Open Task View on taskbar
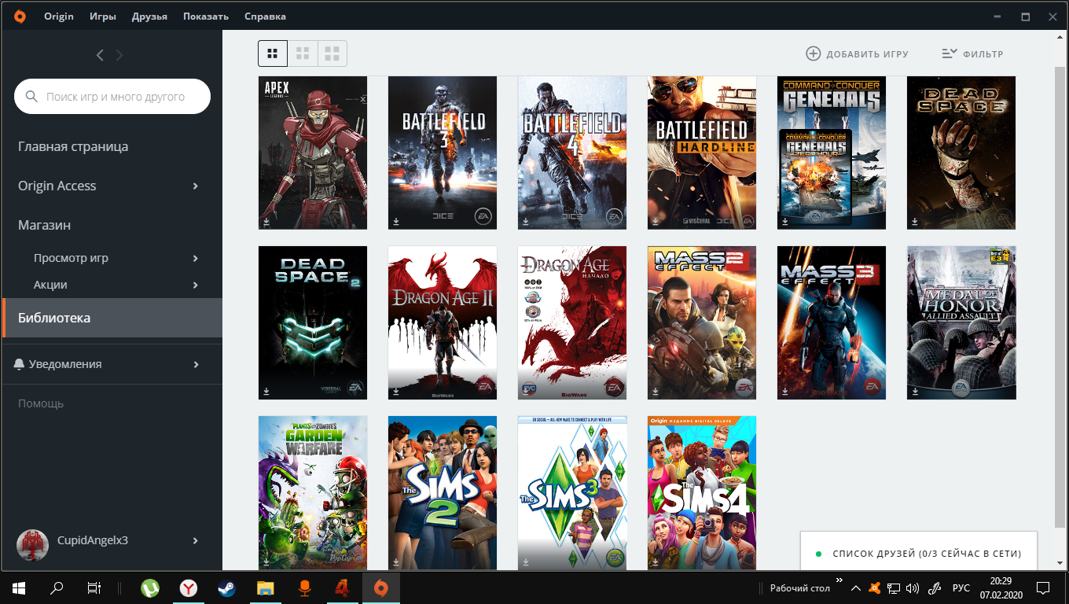Image resolution: width=1069 pixels, height=604 pixels. (94, 587)
